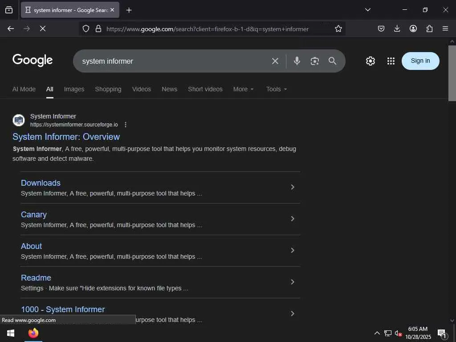Open the About sitelink
The height and width of the screenshot is (342, 456).
(x=32, y=246)
